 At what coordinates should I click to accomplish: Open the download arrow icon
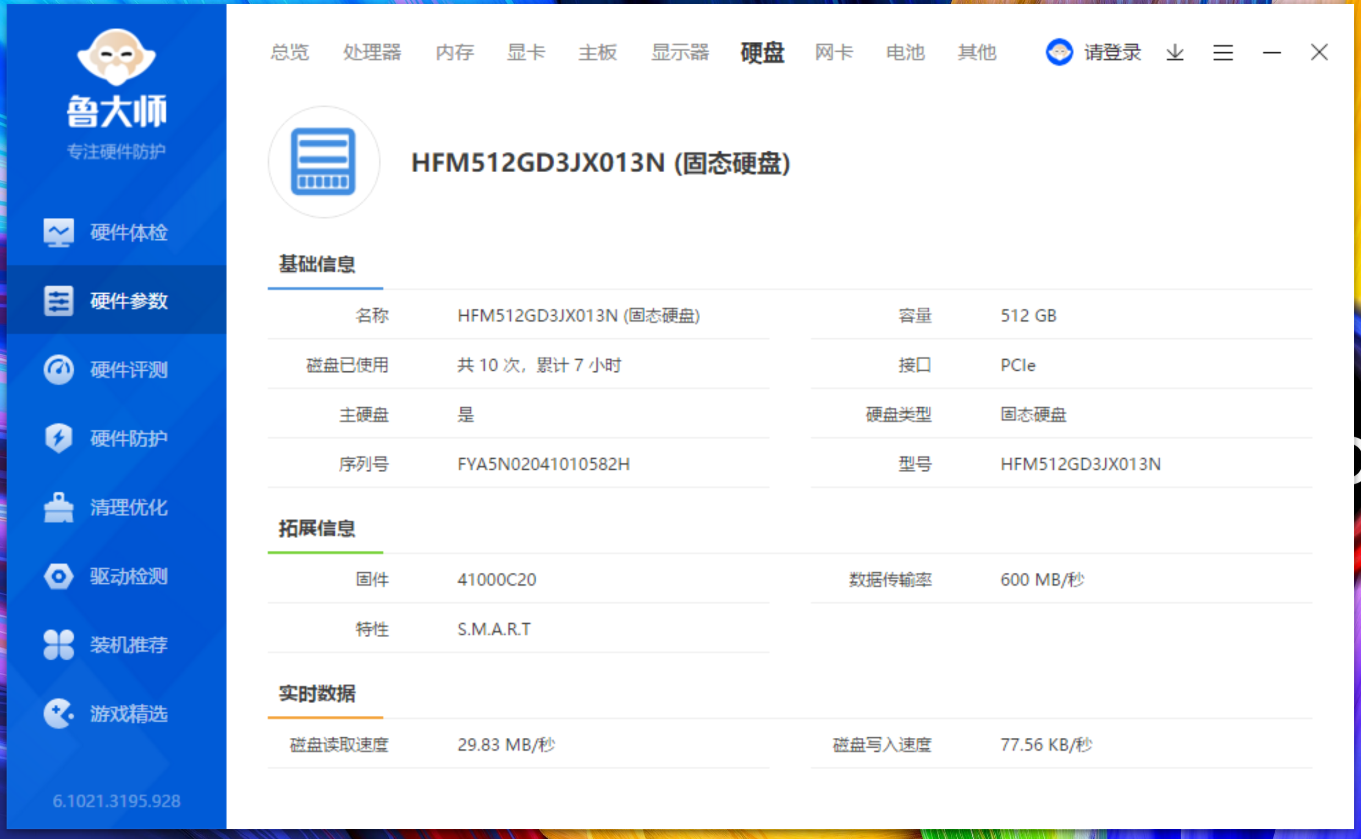(1175, 52)
